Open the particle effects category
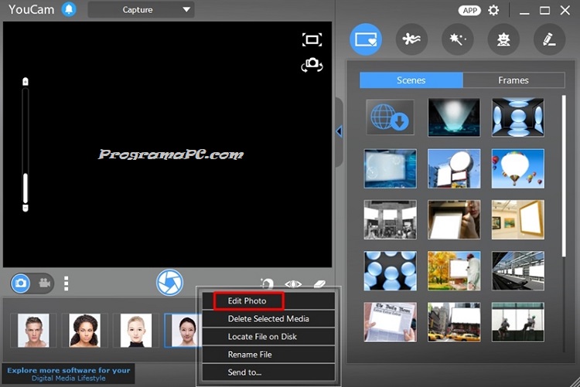 tap(411, 39)
